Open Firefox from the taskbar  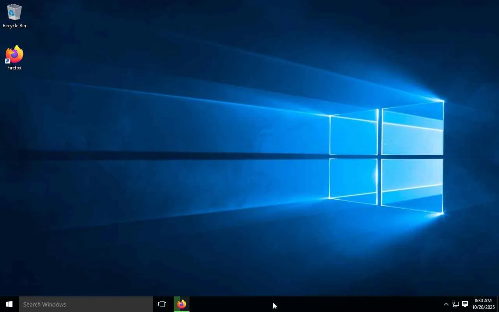tap(182, 304)
